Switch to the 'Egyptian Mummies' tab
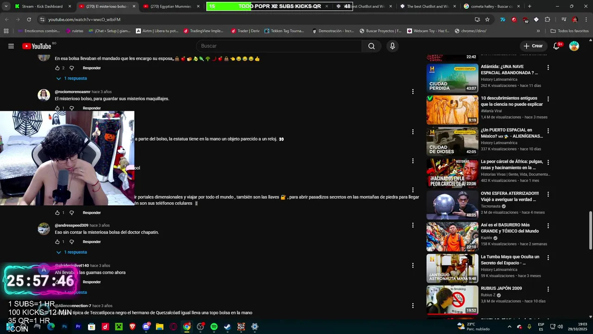593x334 pixels. click(171, 6)
